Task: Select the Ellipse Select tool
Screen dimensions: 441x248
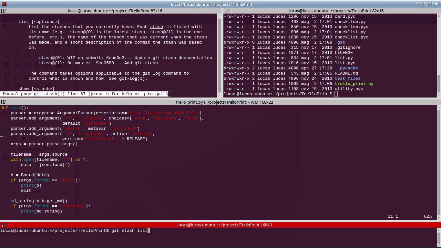Action: click(x=17, y=44)
